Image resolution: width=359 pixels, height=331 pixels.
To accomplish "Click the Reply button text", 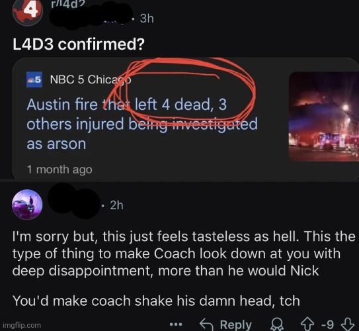I will (236, 324).
